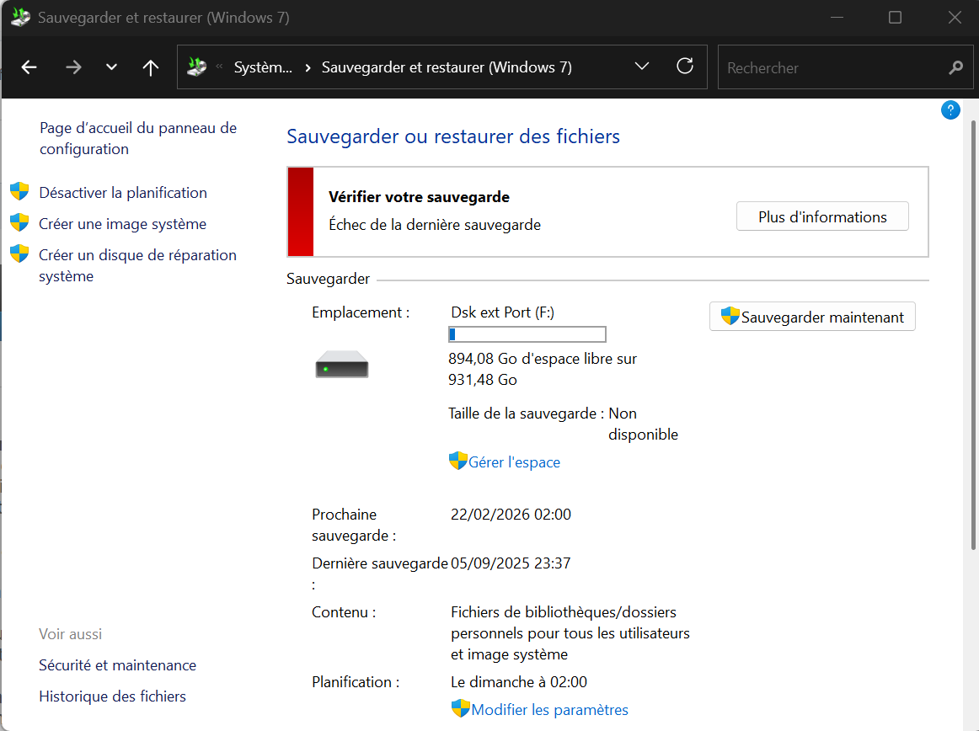Expand the address bar history dropdown
The width and height of the screenshot is (979, 731).
tap(642, 67)
